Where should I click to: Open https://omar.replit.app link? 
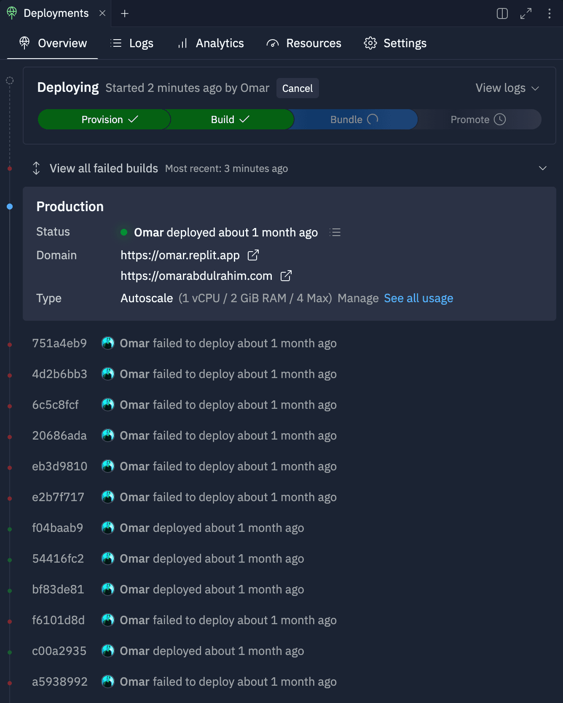pyautogui.click(x=180, y=255)
